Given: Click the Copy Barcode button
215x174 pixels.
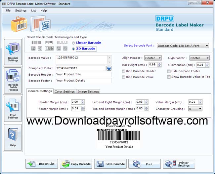Looking at the screenshot, I should [x=76, y=164].
